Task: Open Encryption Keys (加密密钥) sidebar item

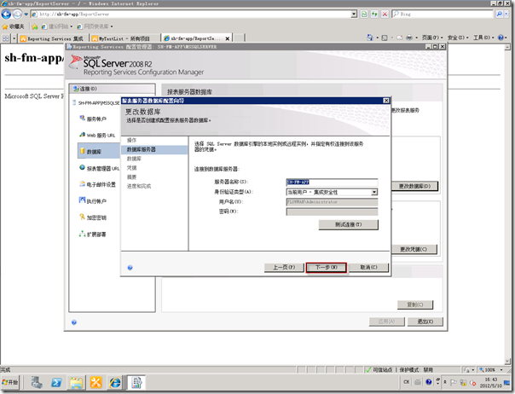Action: click(x=93, y=217)
